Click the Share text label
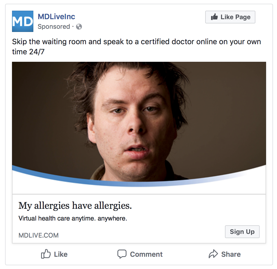Viewport: 277px width, 269px height. pyautogui.click(x=231, y=254)
